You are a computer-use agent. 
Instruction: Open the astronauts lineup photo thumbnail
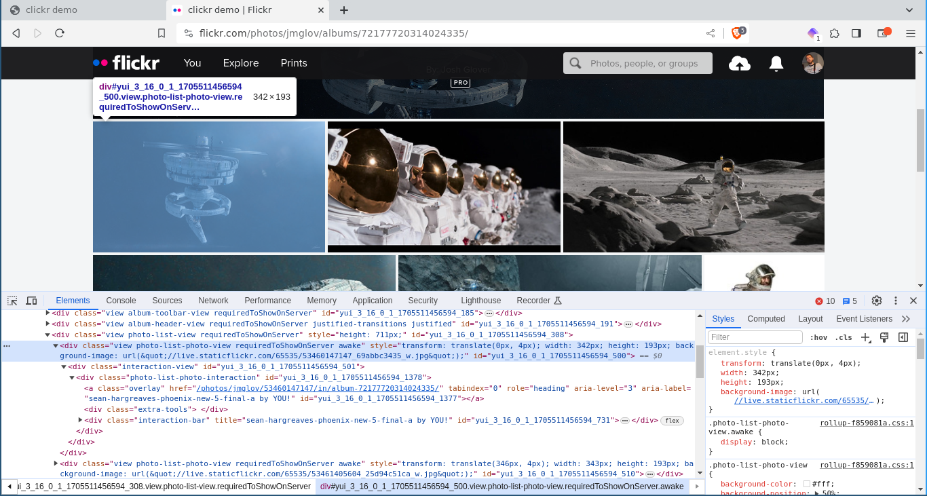point(444,187)
